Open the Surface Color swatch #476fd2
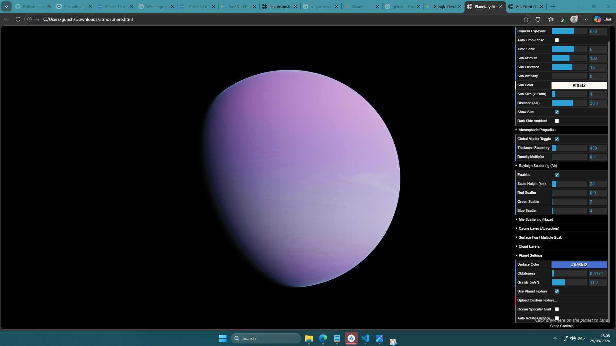 point(579,265)
